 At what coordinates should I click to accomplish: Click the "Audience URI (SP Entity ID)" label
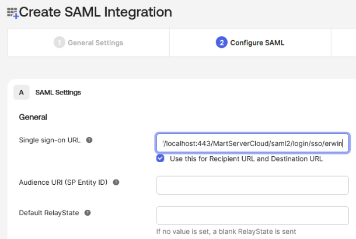(64, 182)
